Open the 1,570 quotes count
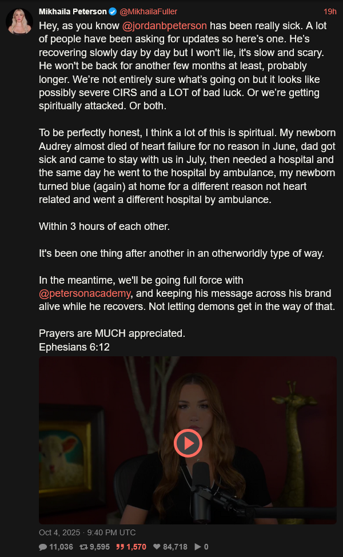Image resolution: width=343 pixels, height=557 pixels. click(137, 547)
